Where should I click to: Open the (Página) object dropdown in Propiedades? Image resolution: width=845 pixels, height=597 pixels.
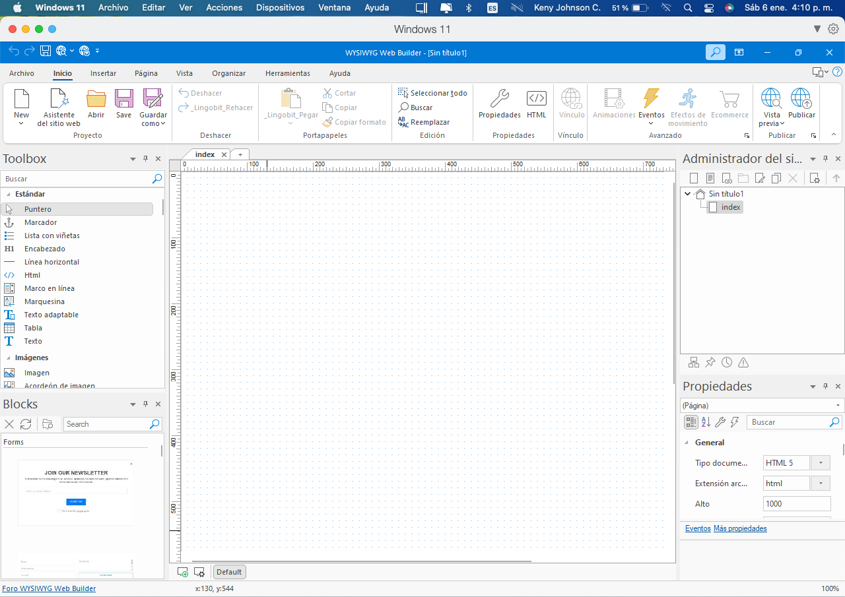(838, 406)
